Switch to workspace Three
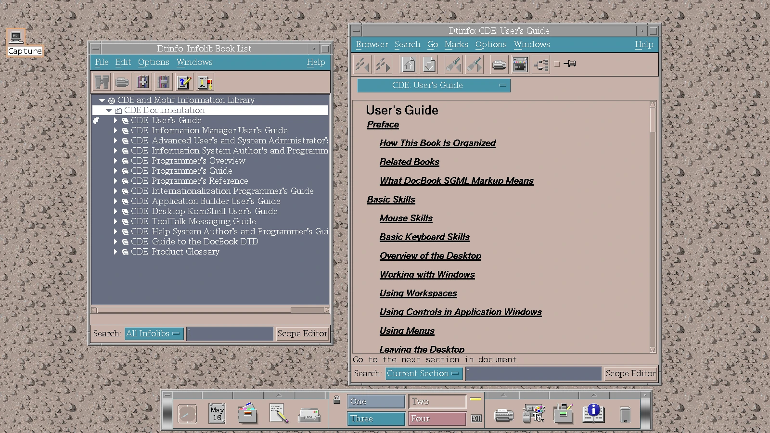The height and width of the screenshot is (433, 770). click(x=376, y=419)
